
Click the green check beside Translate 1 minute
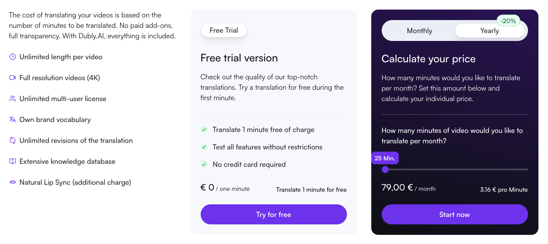[204, 130]
